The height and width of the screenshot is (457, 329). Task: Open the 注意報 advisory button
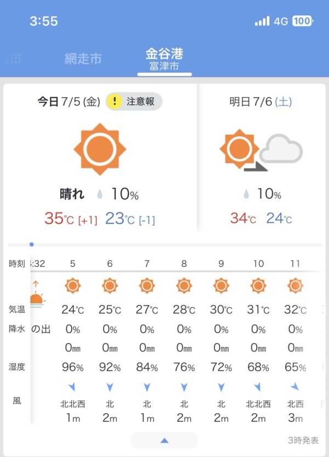tap(134, 101)
